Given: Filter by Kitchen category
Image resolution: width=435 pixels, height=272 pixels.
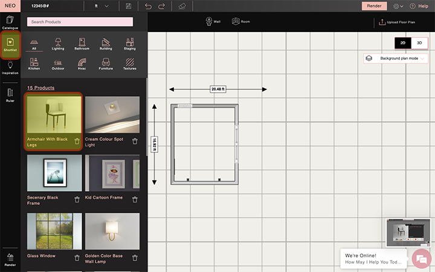Looking at the screenshot, I should pyautogui.click(x=34, y=64).
